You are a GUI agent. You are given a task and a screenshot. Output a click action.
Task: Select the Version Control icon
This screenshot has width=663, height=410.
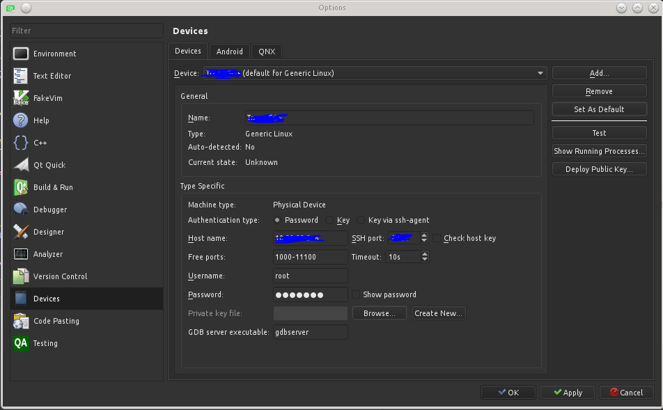pyautogui.click(x=21, y=276)
